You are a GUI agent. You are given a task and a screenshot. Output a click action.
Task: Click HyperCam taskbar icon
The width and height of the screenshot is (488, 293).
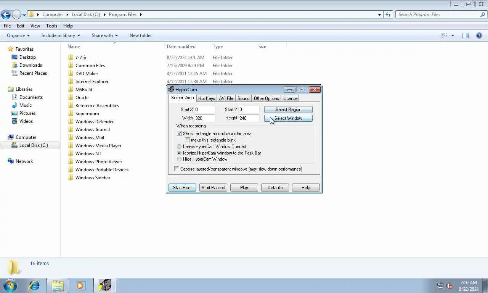click(x=104, y=285)
